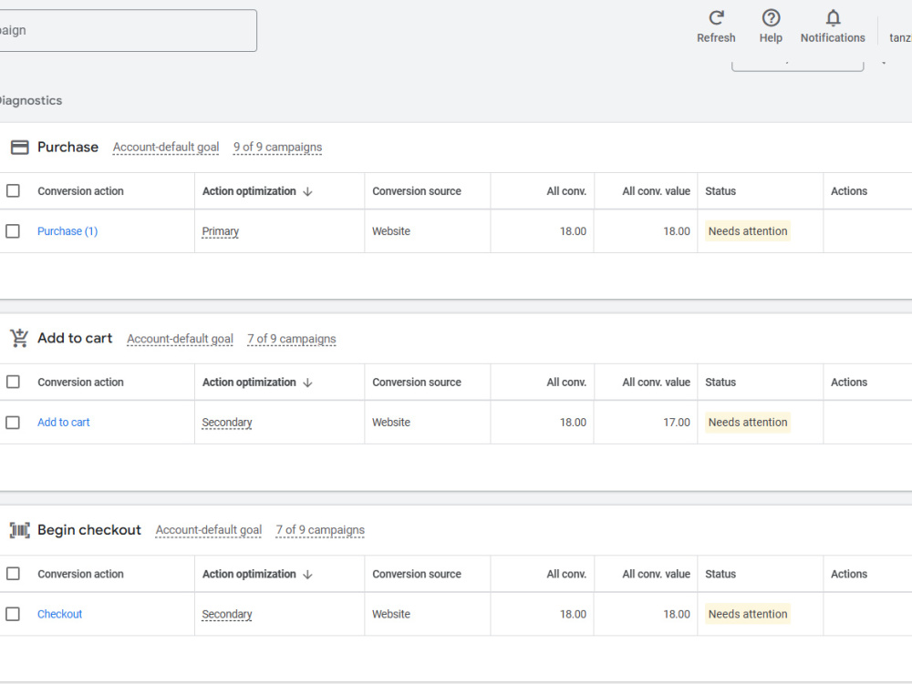Screen dimensions: 912x684
Task: Open the Notifications bell
Action: coord(833,18)
